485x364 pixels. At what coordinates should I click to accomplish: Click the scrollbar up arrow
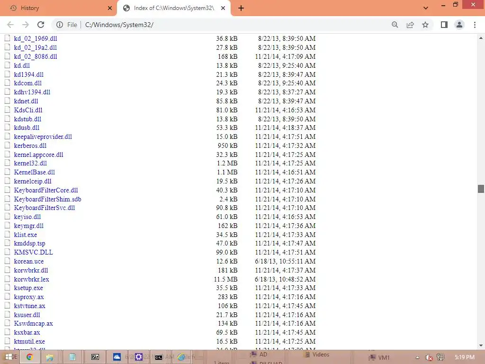click(481, 38)
